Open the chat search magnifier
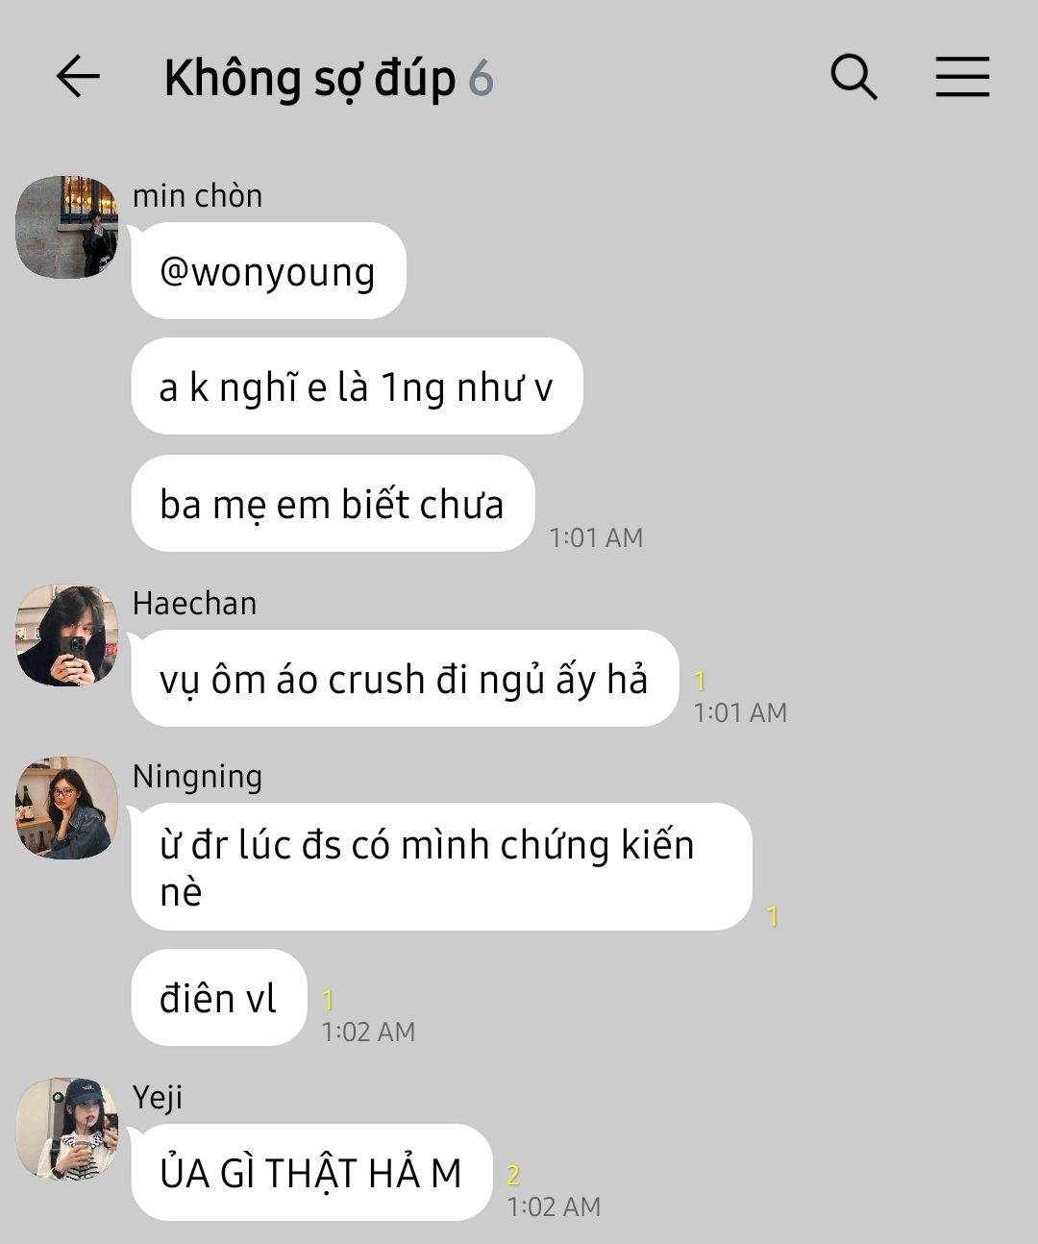Image resolution: width=1038 pixels, height=1244 pixels. [853, 77]
